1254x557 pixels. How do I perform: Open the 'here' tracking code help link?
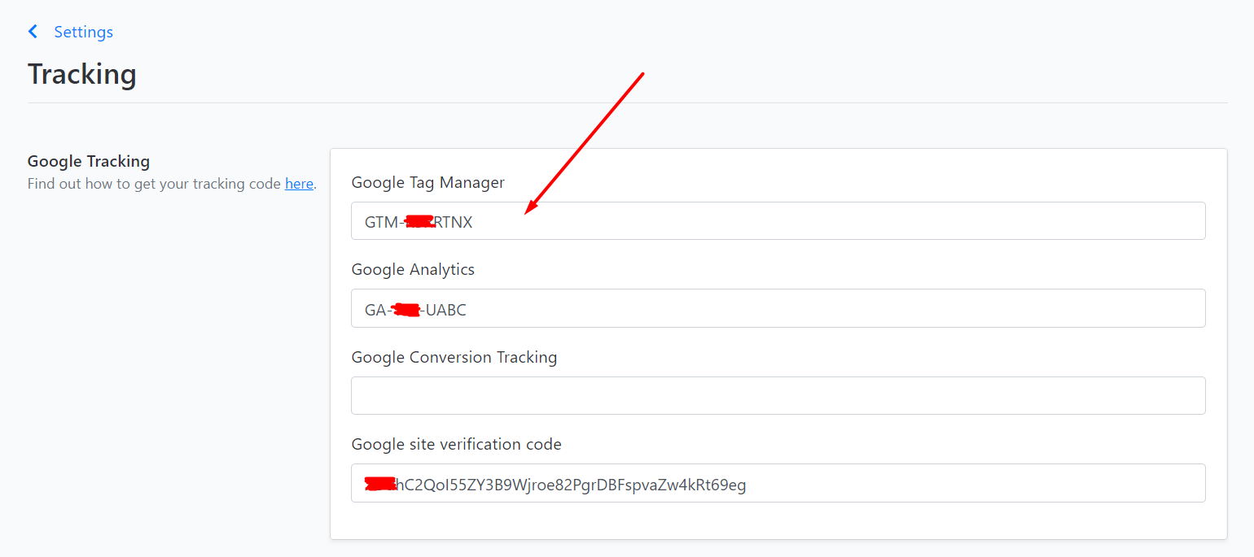pyautogui.click(x=299, y=184)
